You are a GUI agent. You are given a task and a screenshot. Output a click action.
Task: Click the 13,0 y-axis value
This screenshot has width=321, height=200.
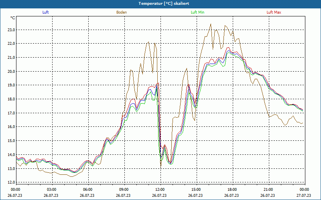point(12,168)
